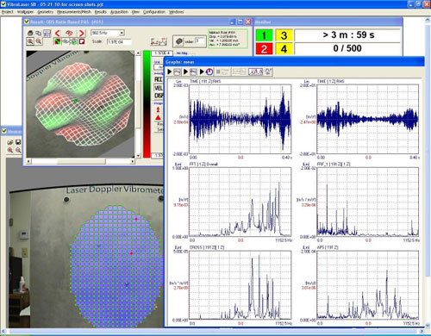Click the spectrum graph layout icon
This screenshot has width=431, height=336.
(x=255, y=72)
